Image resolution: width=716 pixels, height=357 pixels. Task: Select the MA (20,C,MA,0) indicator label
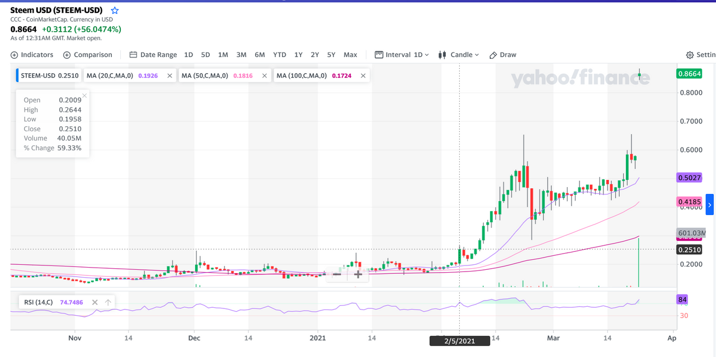point(110,75)
